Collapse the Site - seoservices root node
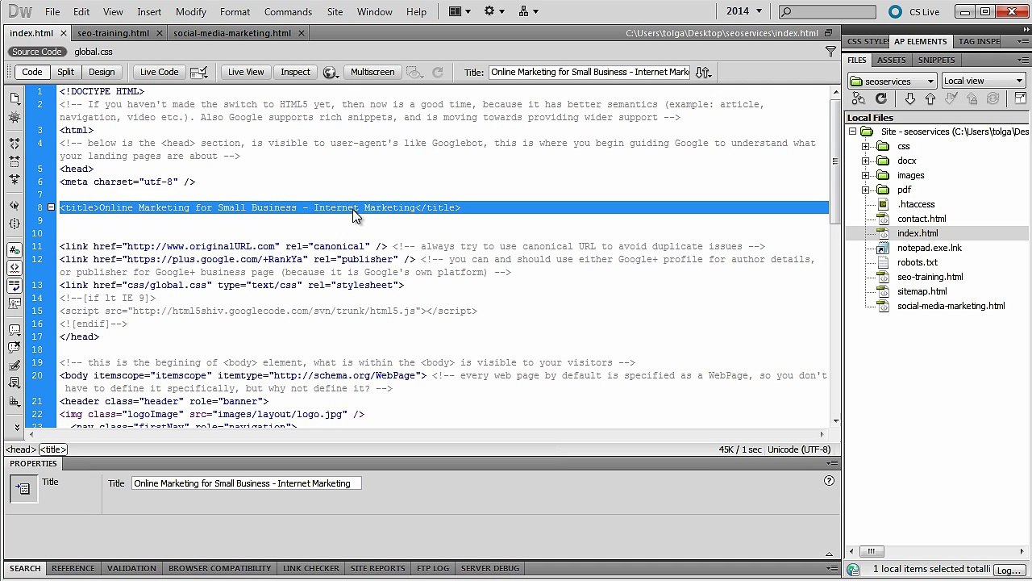1032x581 pixels. point(852,132)
